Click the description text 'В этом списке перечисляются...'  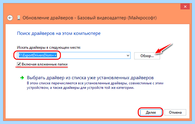[x=95, y=85]
